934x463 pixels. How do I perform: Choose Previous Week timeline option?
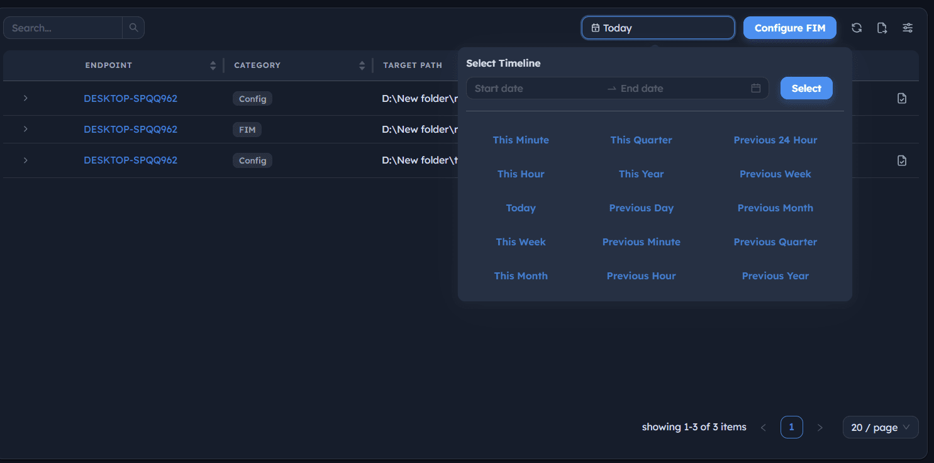point(775,174)
